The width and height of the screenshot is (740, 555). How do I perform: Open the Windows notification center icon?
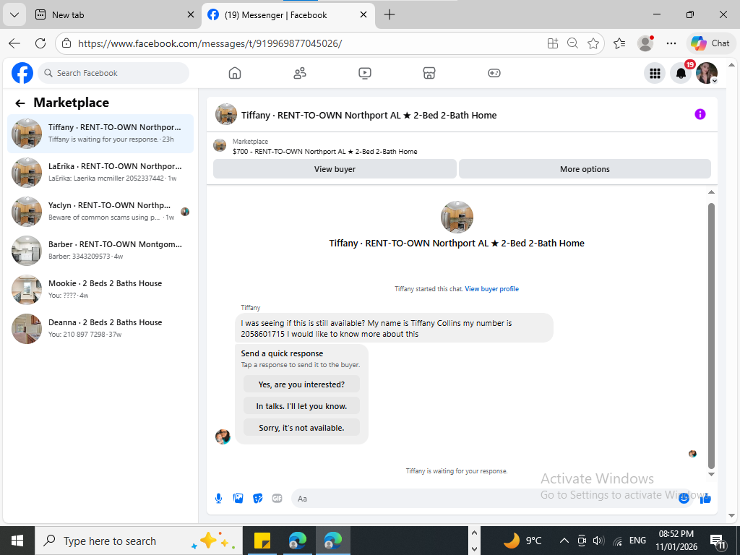click(x=719, y=541)
